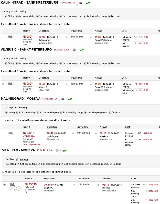This screenshot has width=160, height=204.
Task: Select radio button for Vilnius-Sankt-Peterburg train 080Ч
Action: click(3, 84)
